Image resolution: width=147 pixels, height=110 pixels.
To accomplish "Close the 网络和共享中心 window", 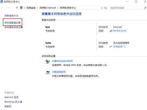I will (145, 2).
